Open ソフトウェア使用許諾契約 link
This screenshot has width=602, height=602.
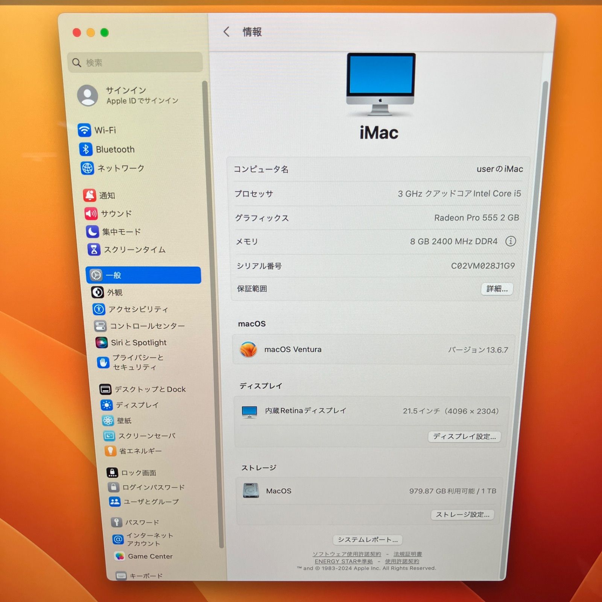pyautogui.click(x=347, y=554)
